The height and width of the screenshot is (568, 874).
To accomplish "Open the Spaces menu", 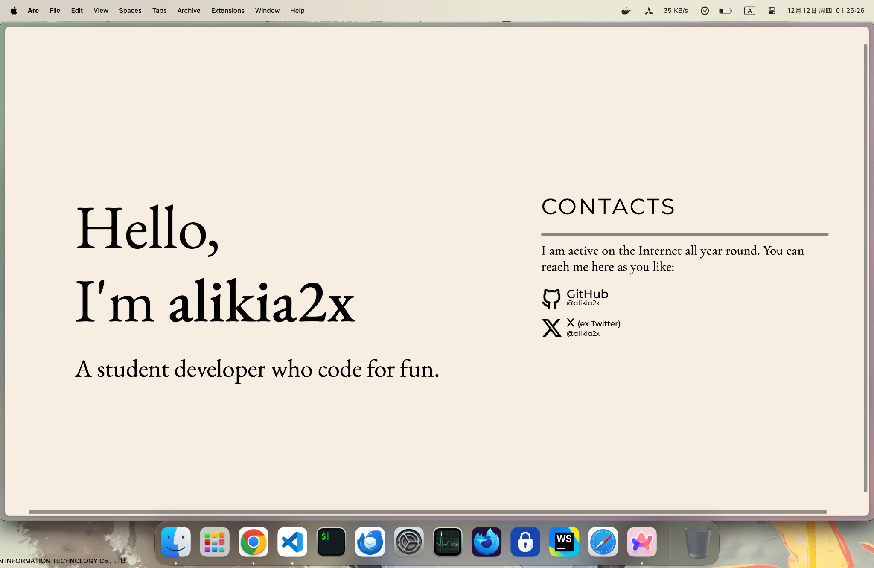I will pyautogui.click(x=130, y=10).
